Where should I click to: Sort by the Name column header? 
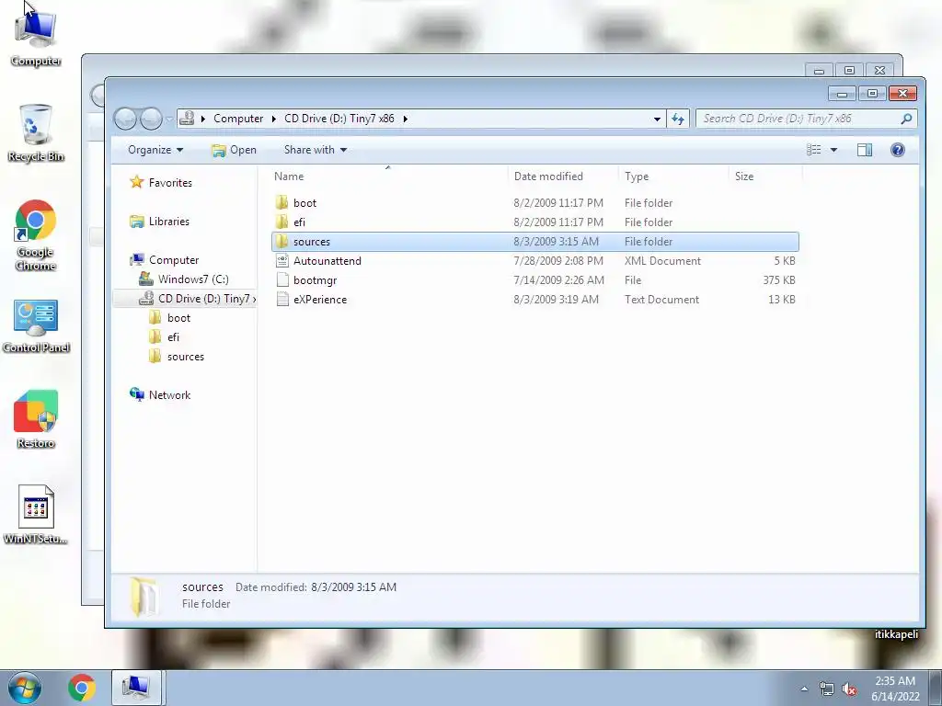point(388,176)
